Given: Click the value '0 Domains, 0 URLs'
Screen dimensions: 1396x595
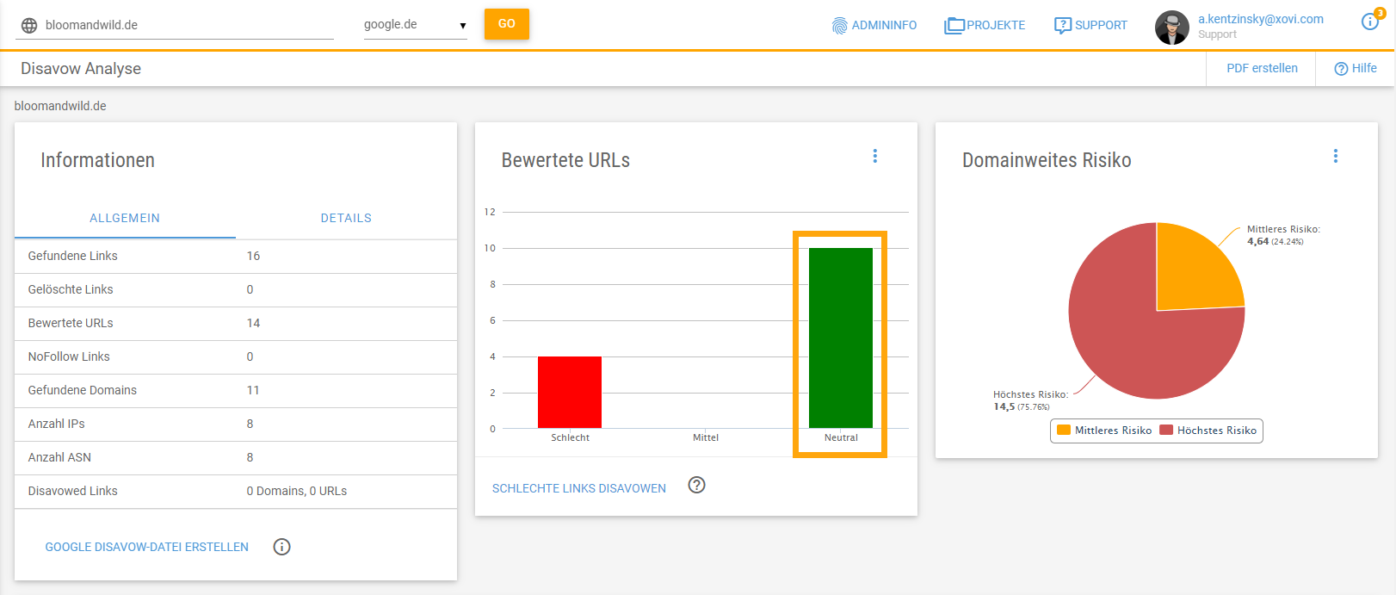Looking at the screenshot, I should tap(297, 491).
